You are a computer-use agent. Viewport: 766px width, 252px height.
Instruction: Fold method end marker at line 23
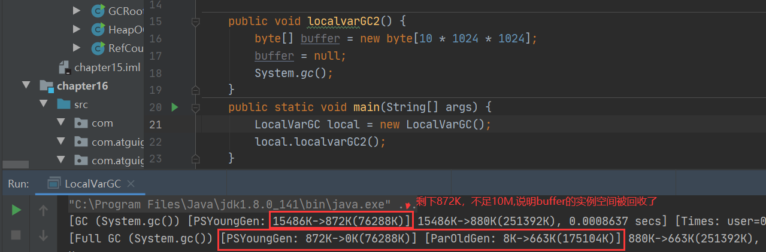point(195,158)
